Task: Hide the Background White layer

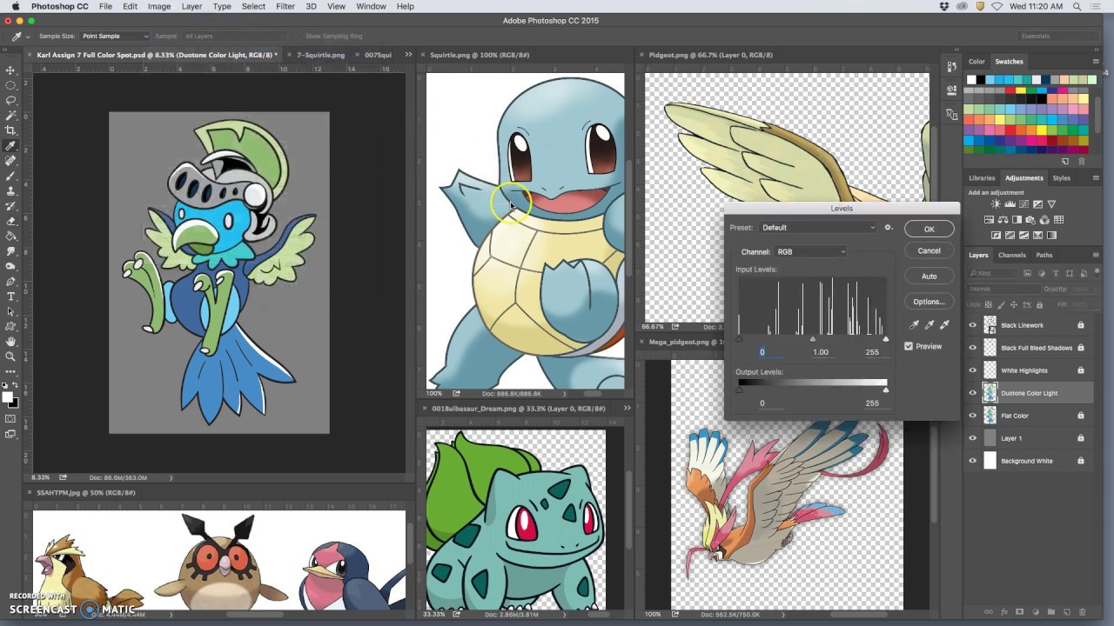Action: [973, 461]
